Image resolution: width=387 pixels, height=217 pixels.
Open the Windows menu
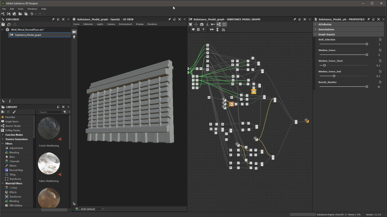pos(32,9)
